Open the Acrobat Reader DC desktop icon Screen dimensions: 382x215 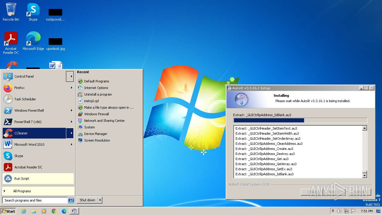click(11, 43)
